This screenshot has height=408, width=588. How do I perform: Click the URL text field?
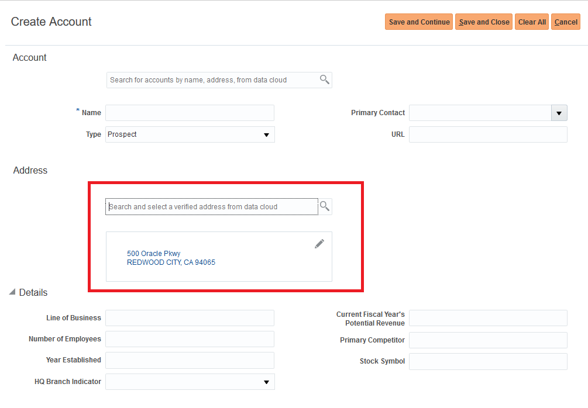(488, 134)
